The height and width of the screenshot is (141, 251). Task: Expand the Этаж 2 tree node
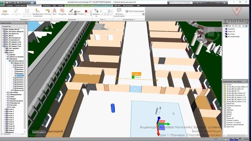(5, 109)
